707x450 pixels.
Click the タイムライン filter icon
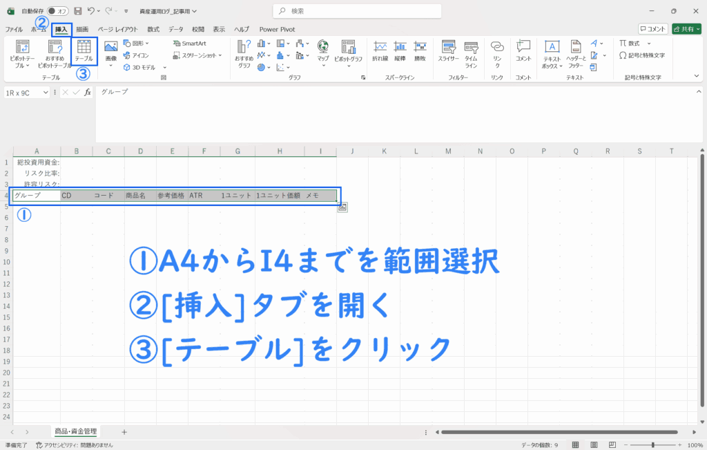point(471,51)
